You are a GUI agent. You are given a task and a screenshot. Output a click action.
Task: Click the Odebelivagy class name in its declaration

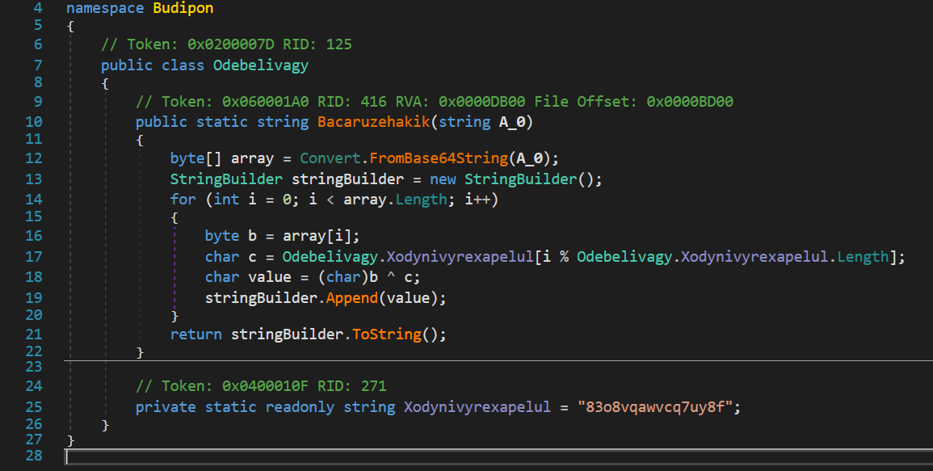[x=260, y=65]
